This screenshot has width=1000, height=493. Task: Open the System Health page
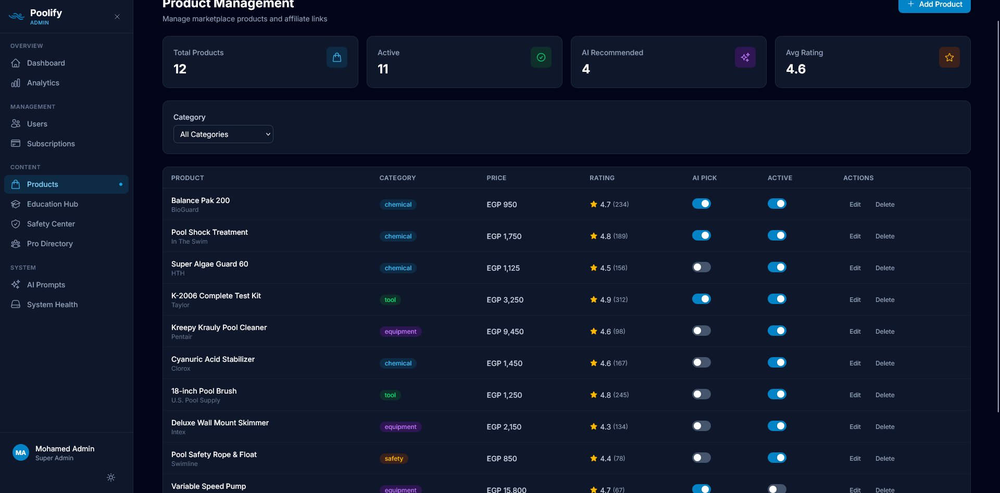tap(66, 305)
